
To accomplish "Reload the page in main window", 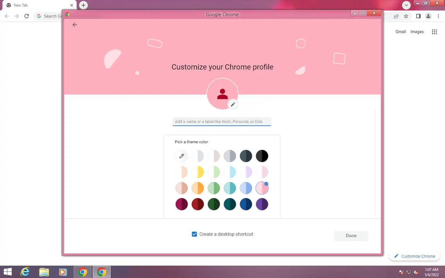I will [27, 16].
